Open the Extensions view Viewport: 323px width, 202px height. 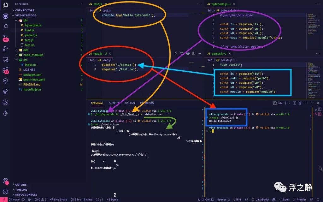(5, 70)
